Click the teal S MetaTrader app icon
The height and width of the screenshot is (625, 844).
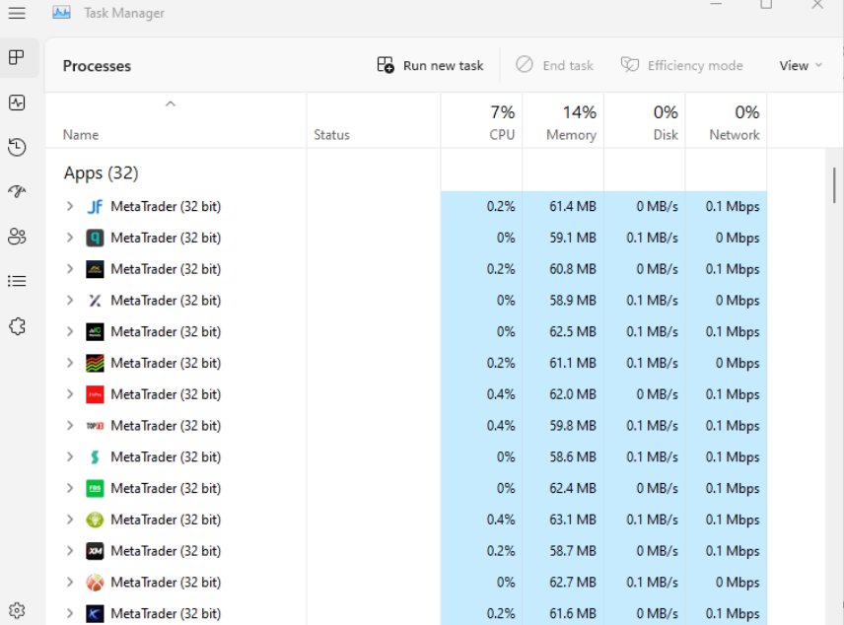pyautogui.click(x=95, y=457)
